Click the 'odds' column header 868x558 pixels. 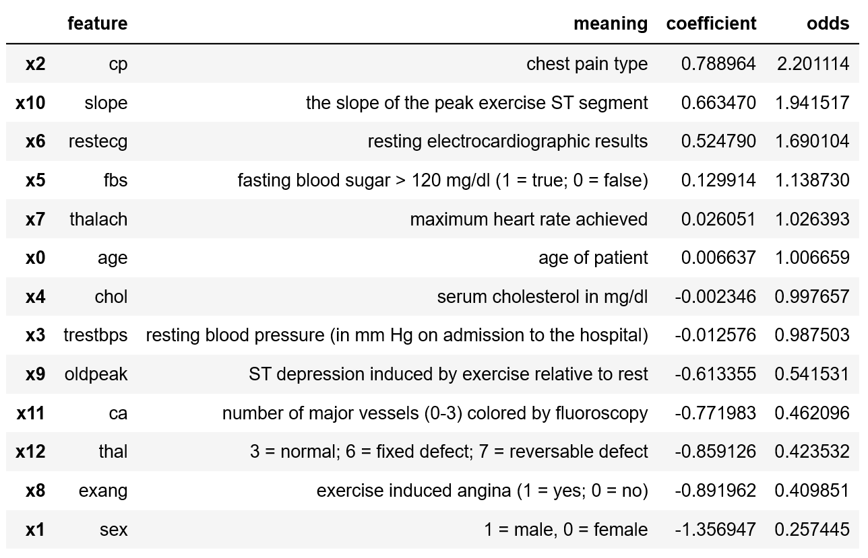click(828, 24)
